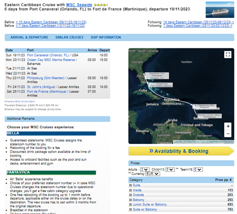Click the Ocean Cay label on map
The height and width of the screenshot is (214, 237).
[161, 85]
